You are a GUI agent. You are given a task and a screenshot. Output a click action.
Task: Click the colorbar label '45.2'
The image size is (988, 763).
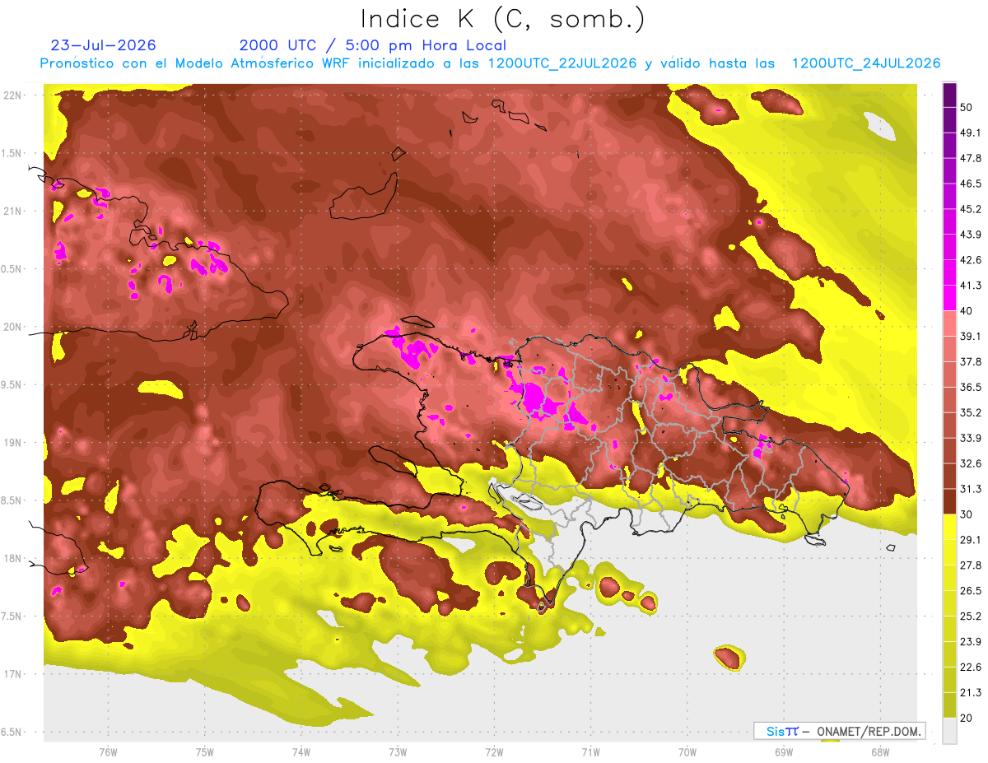[x=971, y=209]
